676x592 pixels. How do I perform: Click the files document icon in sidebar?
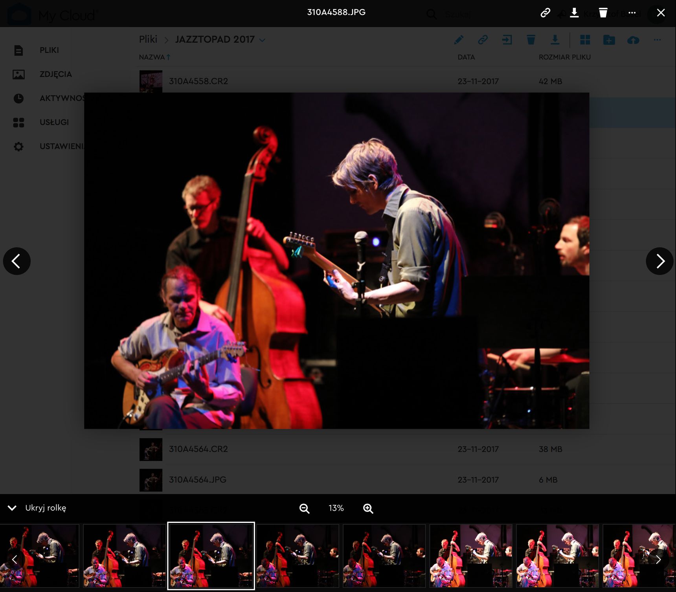[18, 50]
